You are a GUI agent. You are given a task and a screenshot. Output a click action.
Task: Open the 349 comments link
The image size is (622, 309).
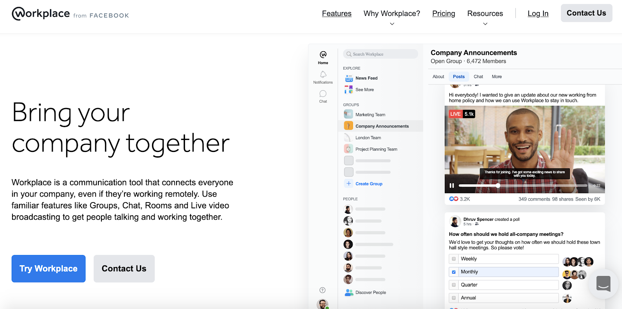[534, 199]
